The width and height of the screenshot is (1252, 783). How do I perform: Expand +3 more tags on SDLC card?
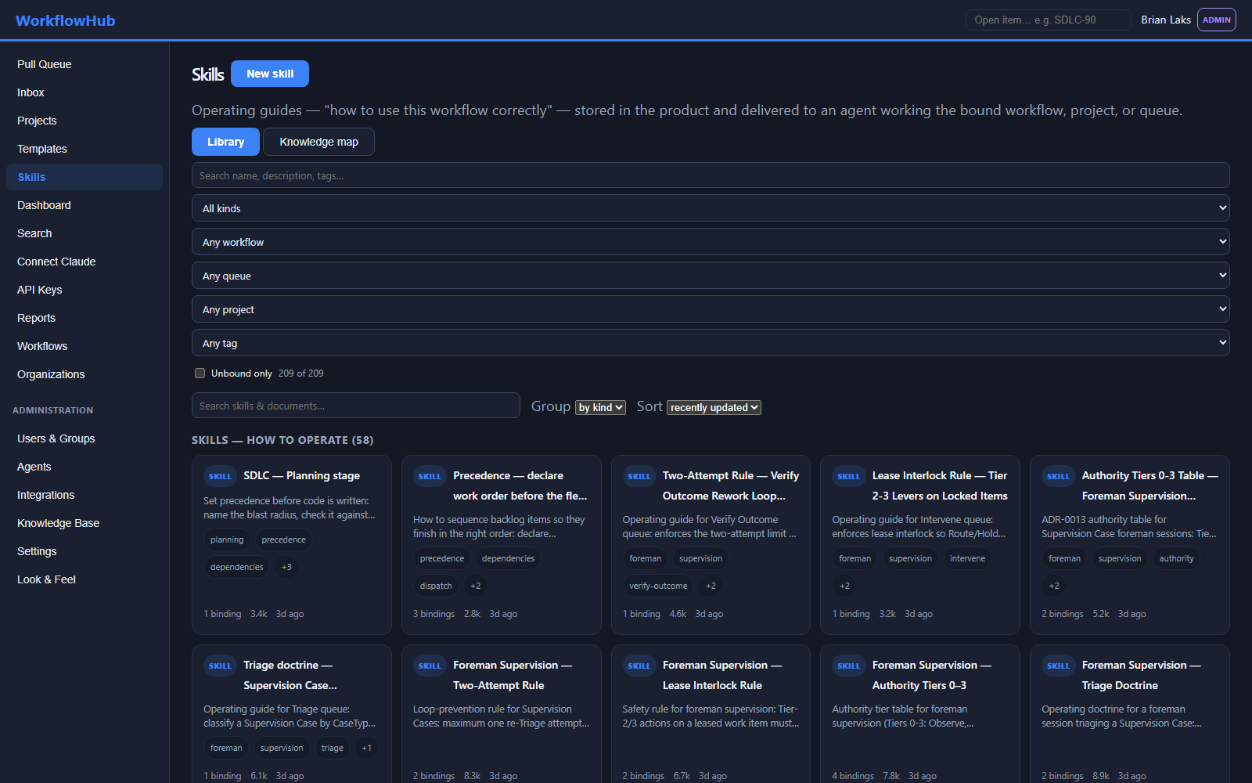tap(286, 567)
